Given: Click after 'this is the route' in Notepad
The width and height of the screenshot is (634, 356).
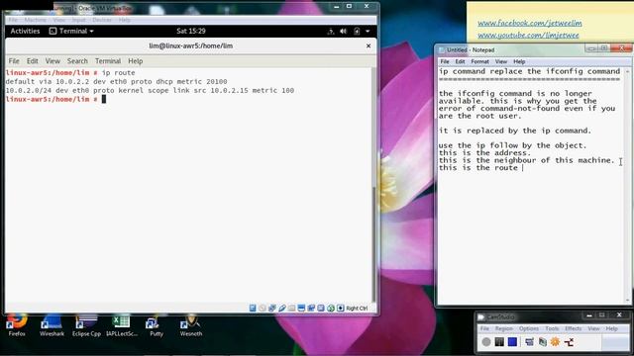Looking at the screenshot, I should click(522, 168).
